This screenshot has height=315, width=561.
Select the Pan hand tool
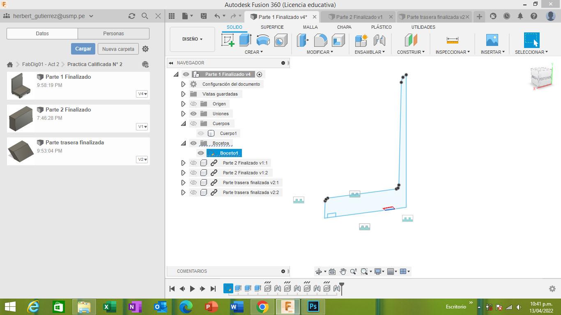pos(343,272)
